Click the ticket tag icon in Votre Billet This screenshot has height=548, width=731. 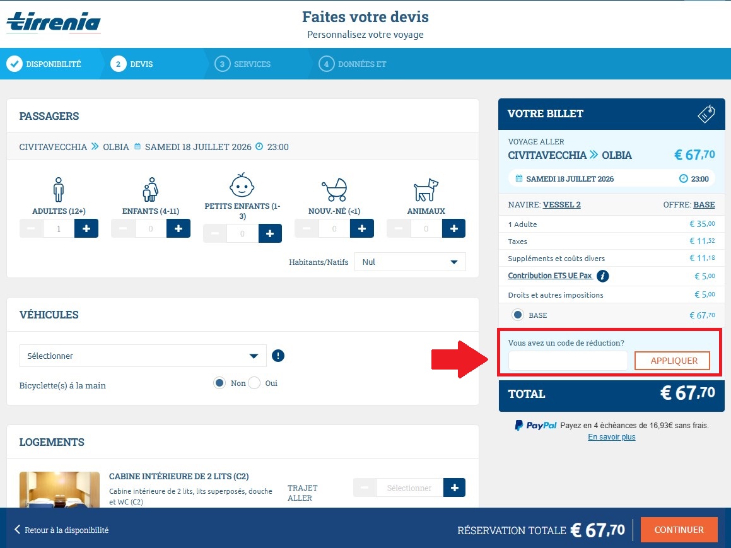(706, 114)
